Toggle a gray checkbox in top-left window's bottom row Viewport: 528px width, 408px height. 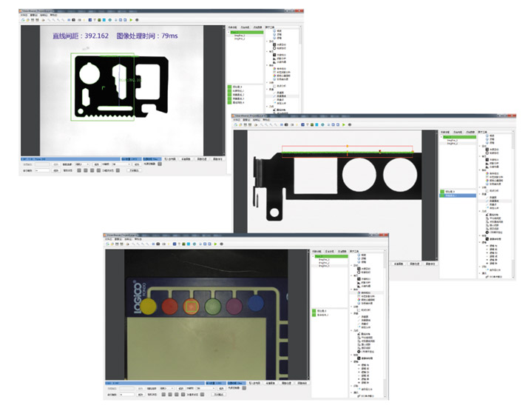(x=78, y=170)
